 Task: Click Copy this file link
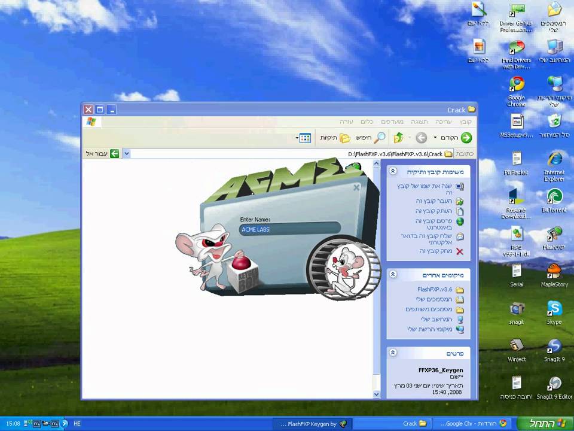point(439,211)
